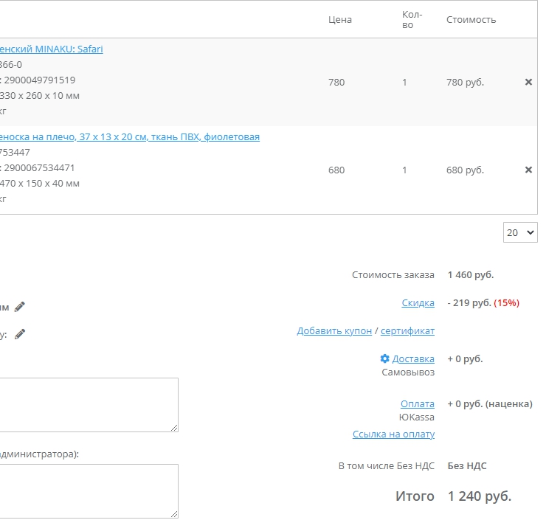Click the quantity cell of the 680 item
Viewport: 546px width, 520px height.
pos(404,170)
